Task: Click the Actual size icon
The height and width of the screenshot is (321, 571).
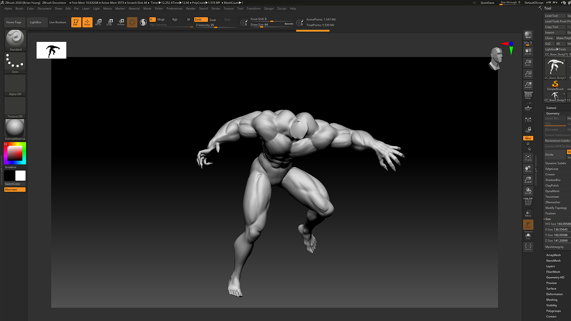Action: (528, 73)
